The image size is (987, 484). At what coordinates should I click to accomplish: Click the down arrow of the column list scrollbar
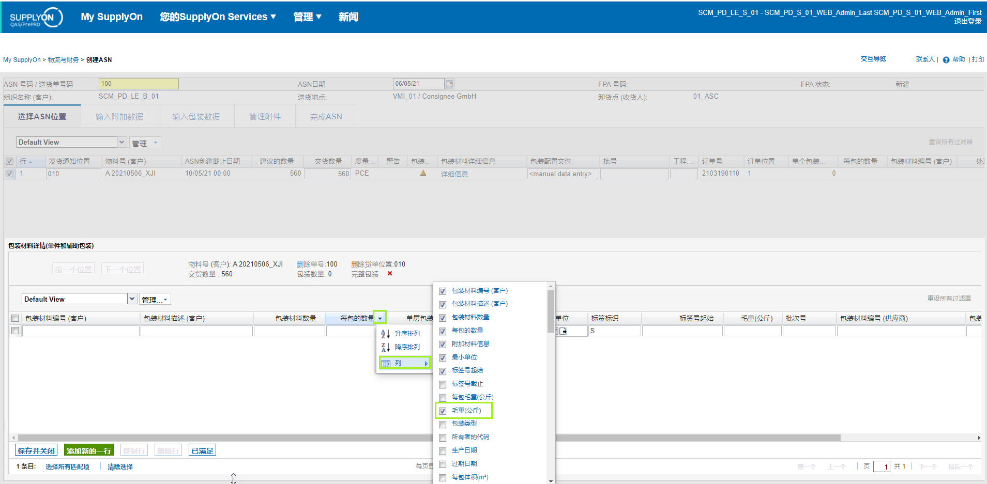coord(551,480)
